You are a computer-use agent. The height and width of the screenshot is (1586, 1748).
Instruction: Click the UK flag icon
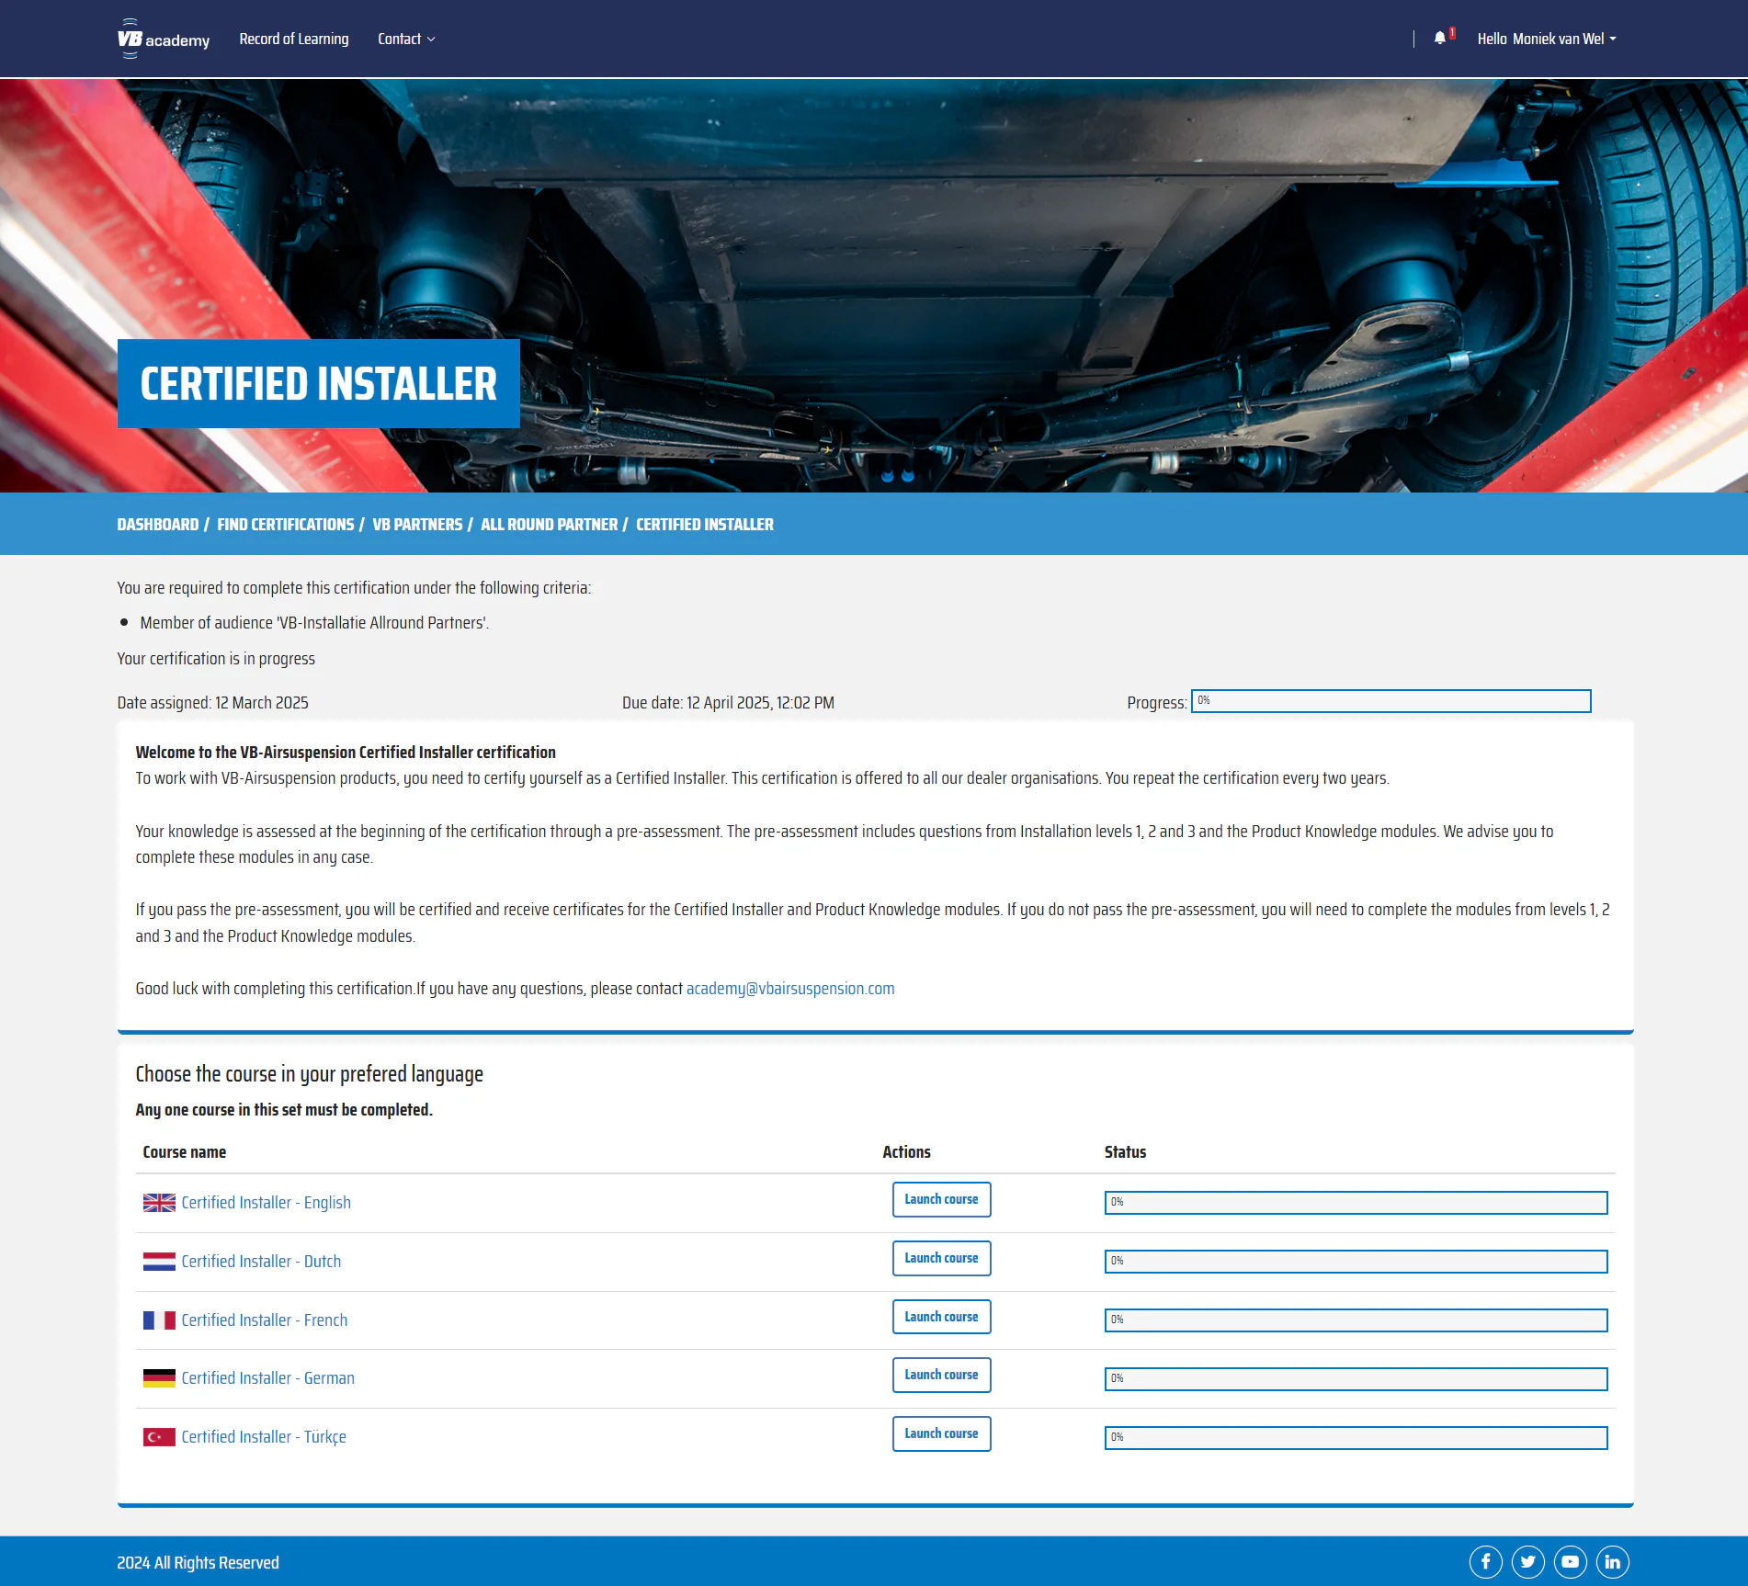(x=159, y=1203)
